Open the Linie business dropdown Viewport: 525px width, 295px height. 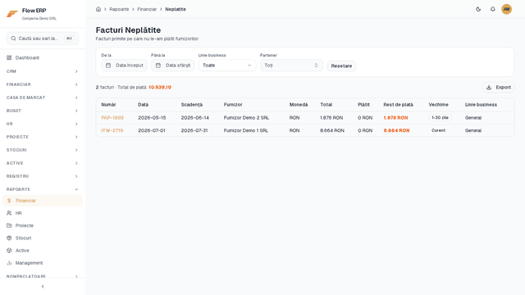227,66
